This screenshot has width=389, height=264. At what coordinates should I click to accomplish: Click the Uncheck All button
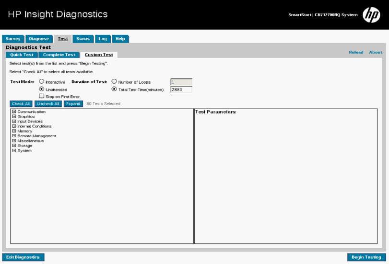(48, 104)
